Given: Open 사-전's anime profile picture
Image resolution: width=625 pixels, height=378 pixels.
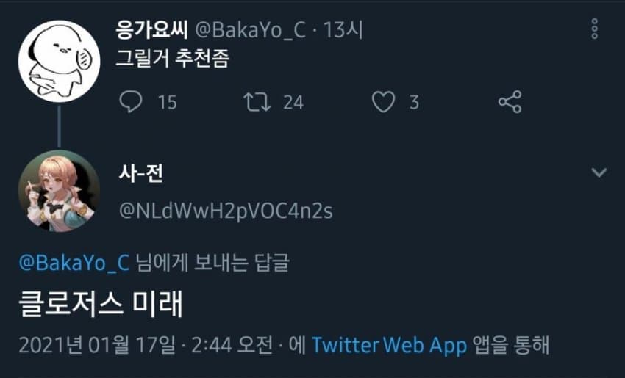Looking at the screenshot, I should pyautogui.click(x=58, y=189).
